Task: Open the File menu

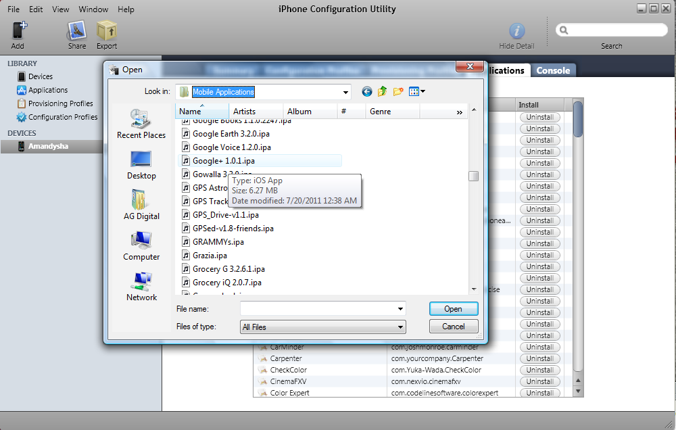Action: pyautogui.click(x=14, y=9)
